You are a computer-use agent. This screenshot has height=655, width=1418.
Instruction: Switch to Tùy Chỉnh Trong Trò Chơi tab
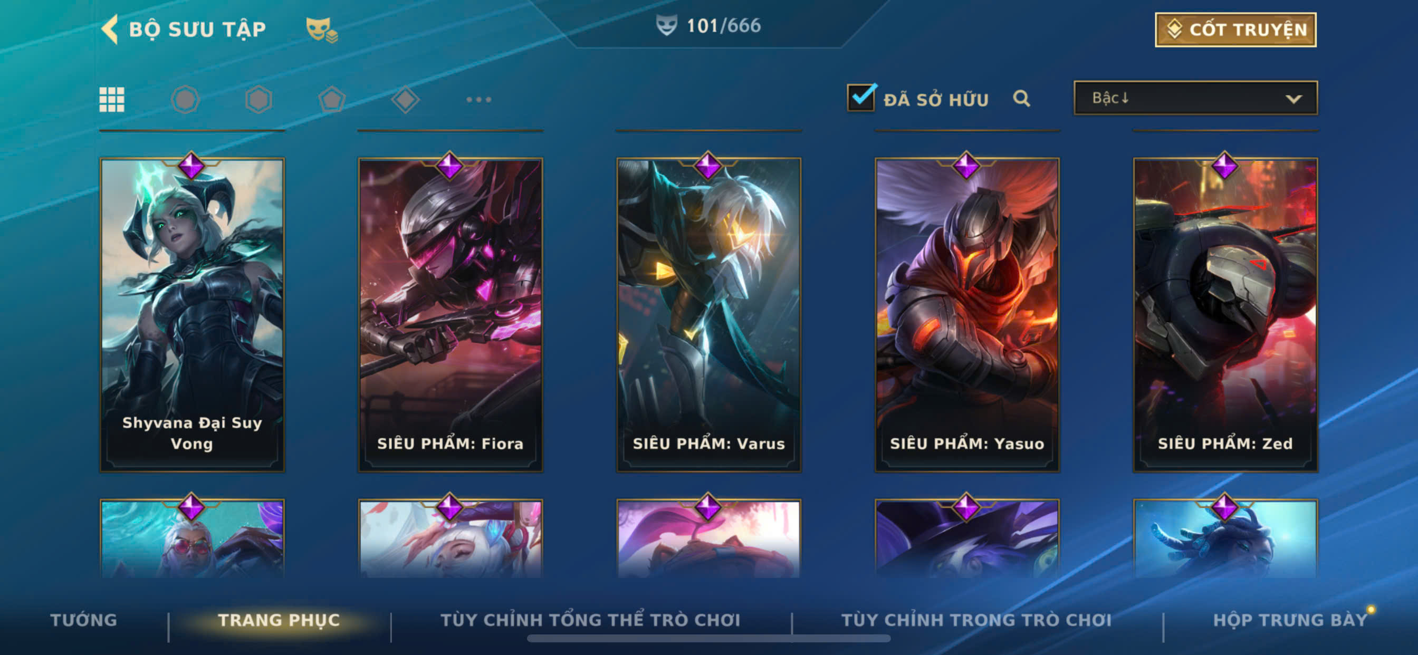pos(976,620)
